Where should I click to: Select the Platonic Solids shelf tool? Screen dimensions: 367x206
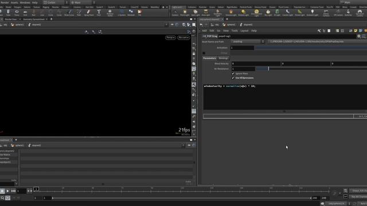coord(110,13)
